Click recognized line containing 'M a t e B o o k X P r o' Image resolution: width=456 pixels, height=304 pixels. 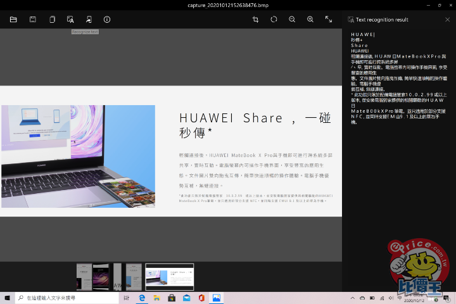tap(398, 56)
